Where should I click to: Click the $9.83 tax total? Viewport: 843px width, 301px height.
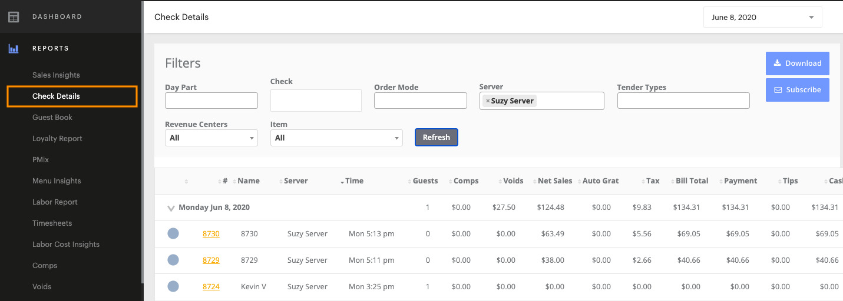[642, 208]
